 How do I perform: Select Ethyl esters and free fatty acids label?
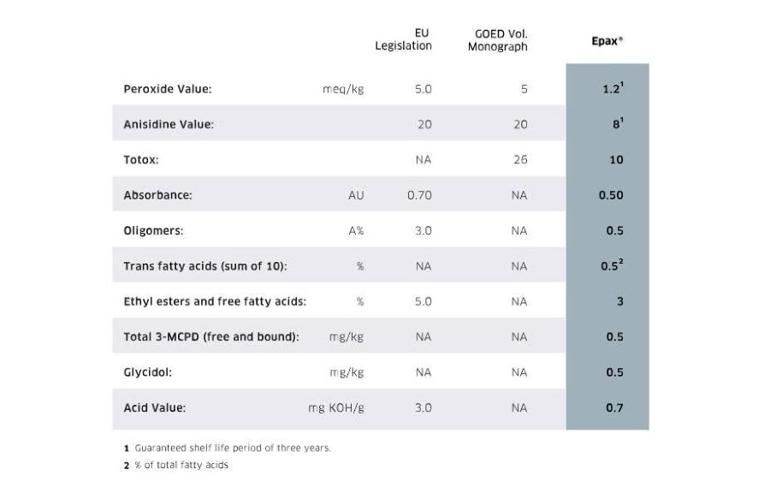click(215, 301)
